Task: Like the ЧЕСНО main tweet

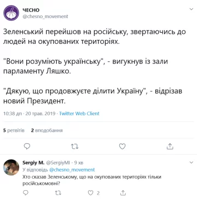Action: click(x=122, y=146)
